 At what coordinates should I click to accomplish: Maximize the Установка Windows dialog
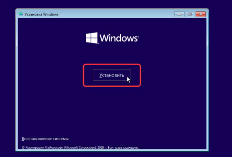[190, 14]
